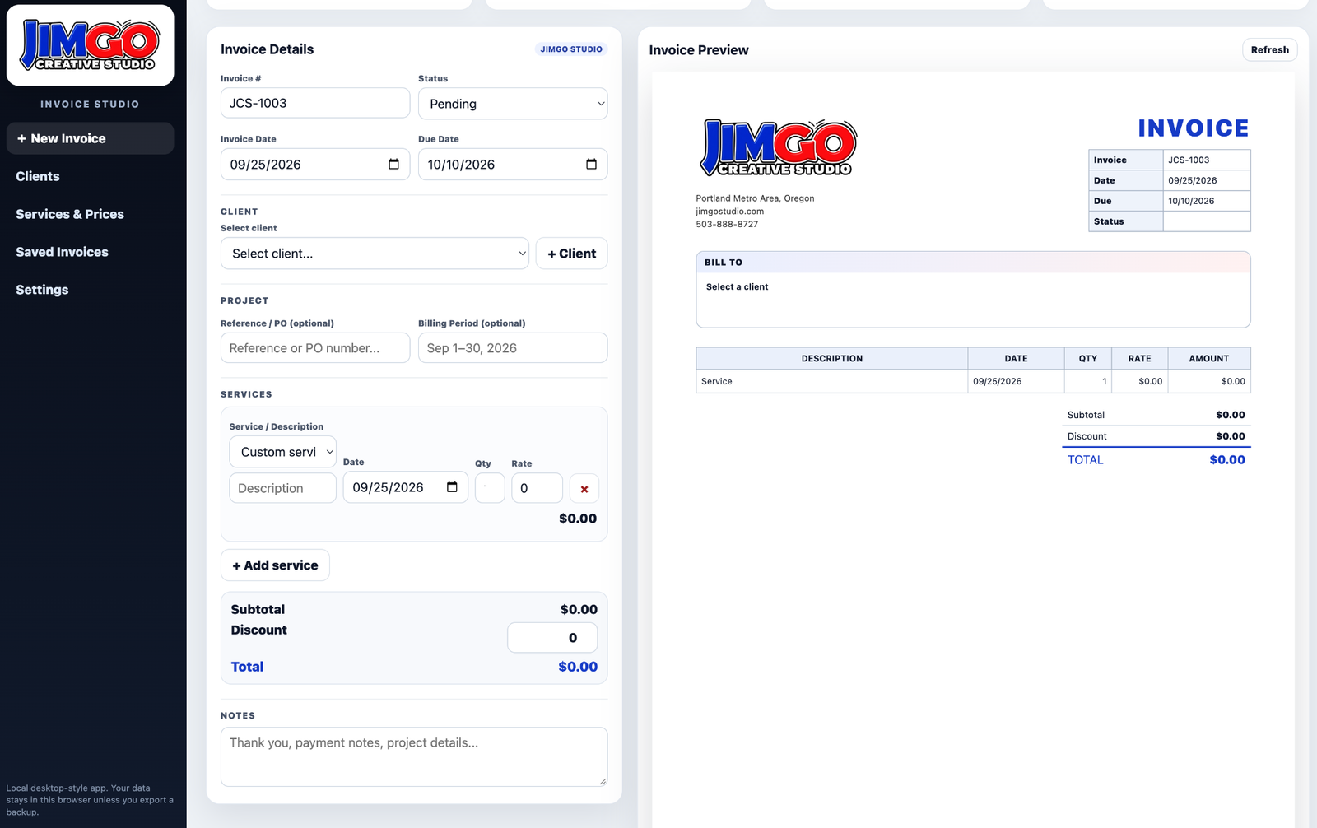Open the Status dropdown showing Pending
The image size is (1317, 828).
(513, 104)
